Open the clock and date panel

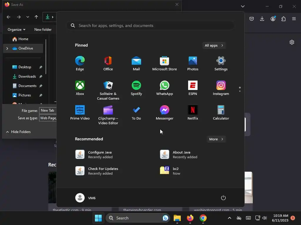coord(280,218)
